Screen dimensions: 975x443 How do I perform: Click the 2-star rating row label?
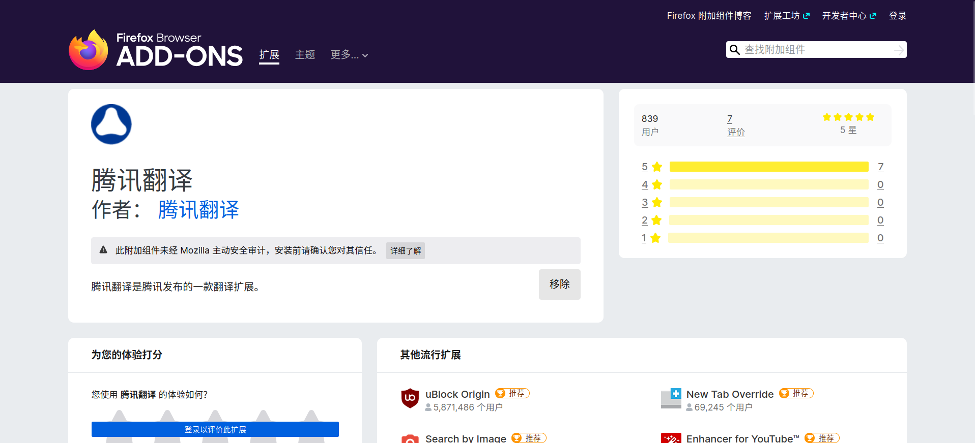point(652,220)
